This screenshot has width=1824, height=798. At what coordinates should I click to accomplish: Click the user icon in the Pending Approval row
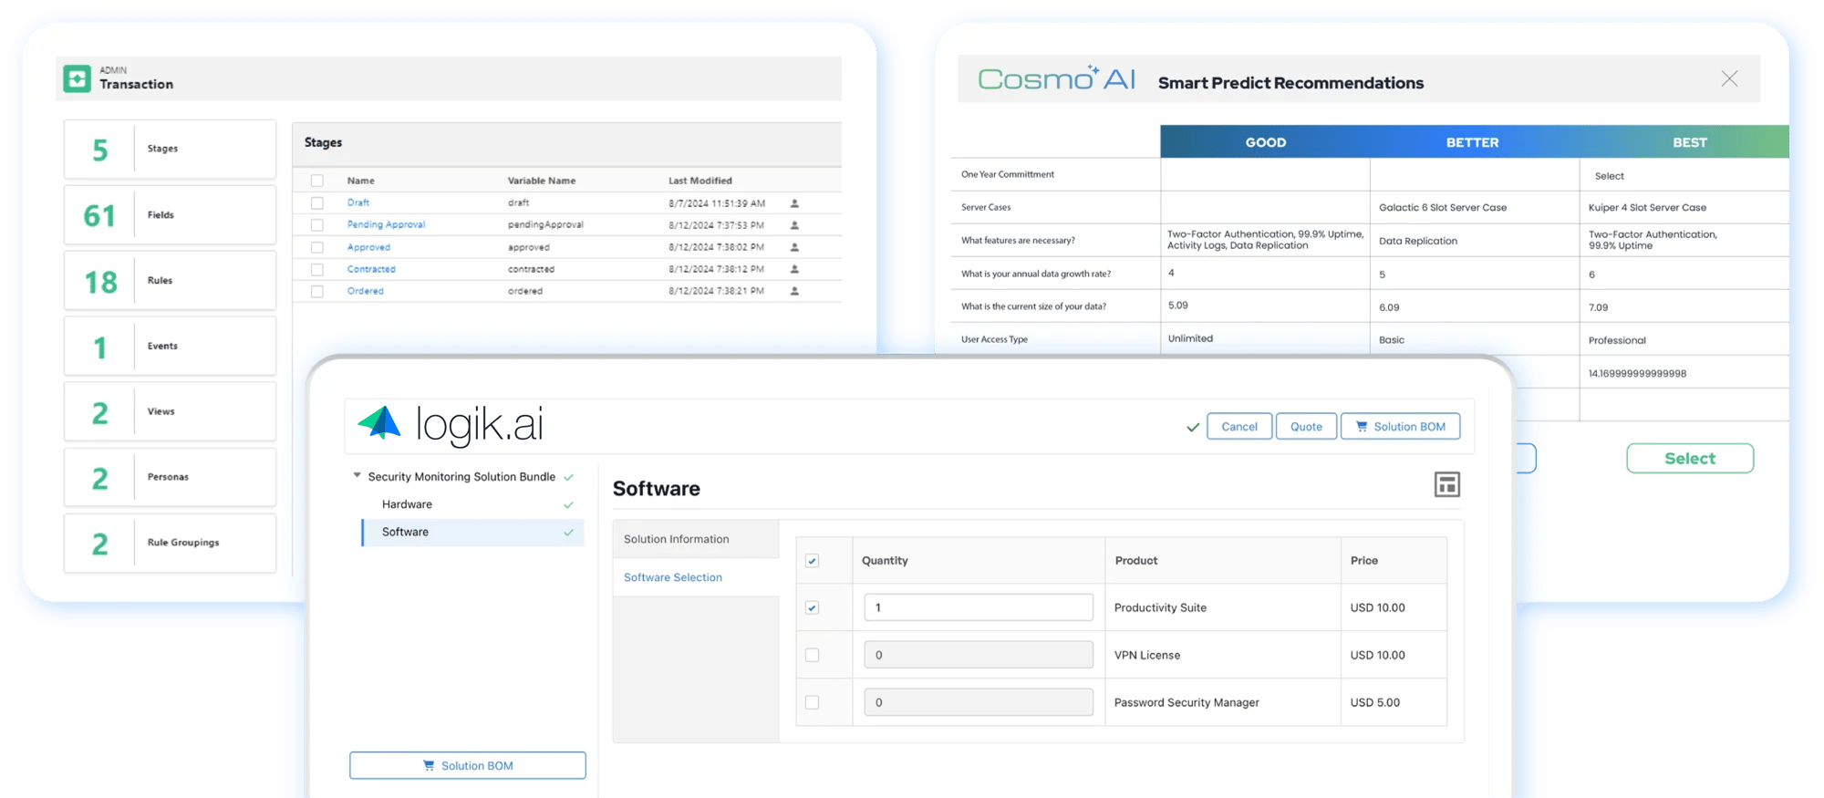(794, 225)
